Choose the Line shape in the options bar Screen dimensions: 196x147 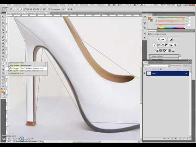click(41, 9)
